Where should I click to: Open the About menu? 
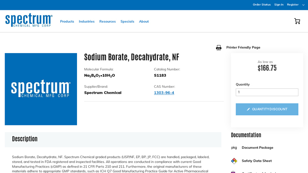coord(144,22)
